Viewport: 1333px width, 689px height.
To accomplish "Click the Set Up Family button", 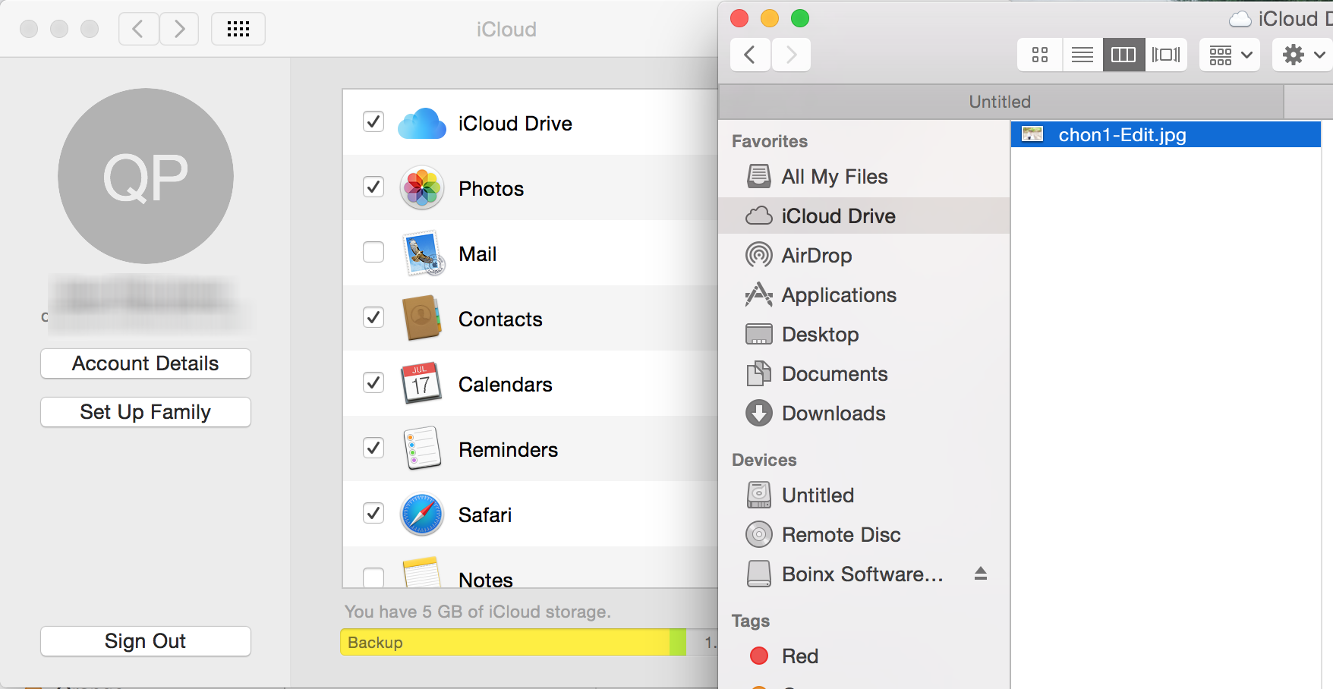I will point(146,412).
